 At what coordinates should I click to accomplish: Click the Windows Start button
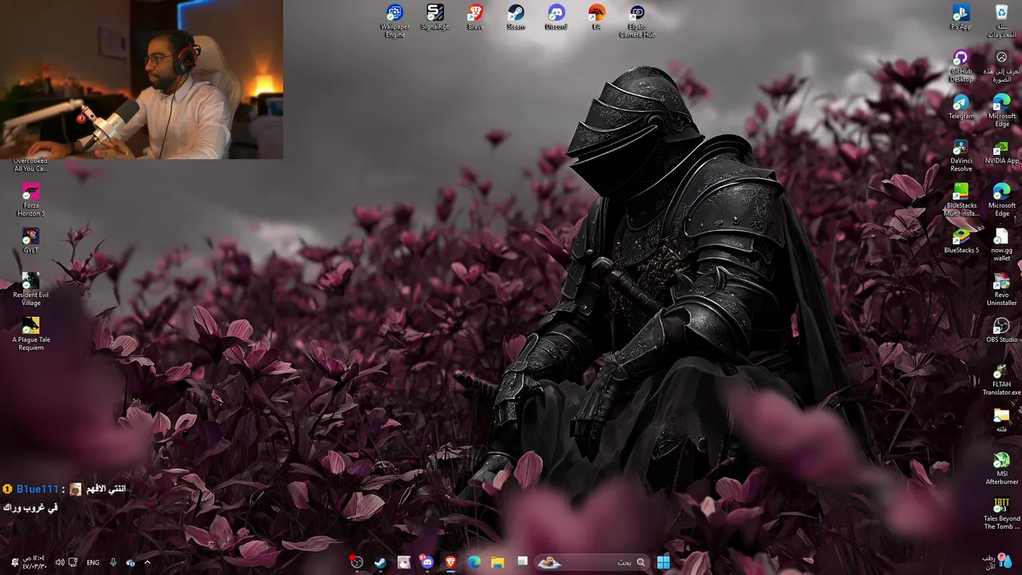[x=664, y=562]
